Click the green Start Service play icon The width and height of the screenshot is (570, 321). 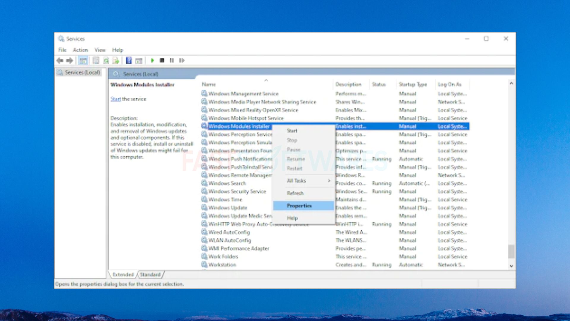pos(153,61)
